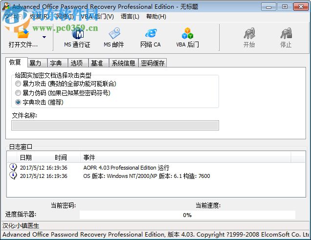The width and height of the screenshot is (311, 240).
Task: Open the VBA 后门(V) menu
Action: pos(97,17)
